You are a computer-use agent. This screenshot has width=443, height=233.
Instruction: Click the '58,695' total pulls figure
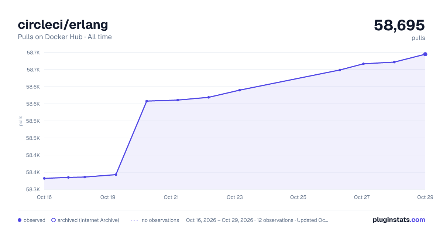click(399, 25)
